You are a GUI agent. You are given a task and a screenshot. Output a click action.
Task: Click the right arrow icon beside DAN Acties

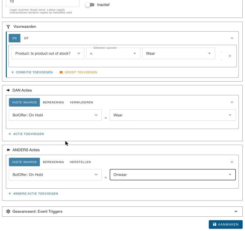8,90
